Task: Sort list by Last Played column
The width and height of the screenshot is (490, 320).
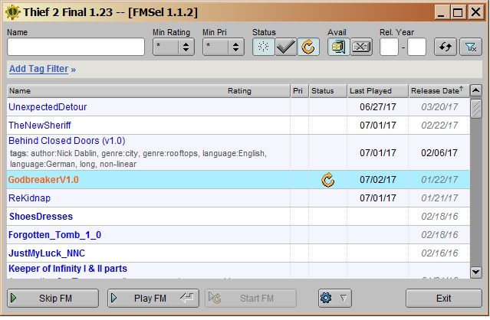Action: [x=377, y=90]
